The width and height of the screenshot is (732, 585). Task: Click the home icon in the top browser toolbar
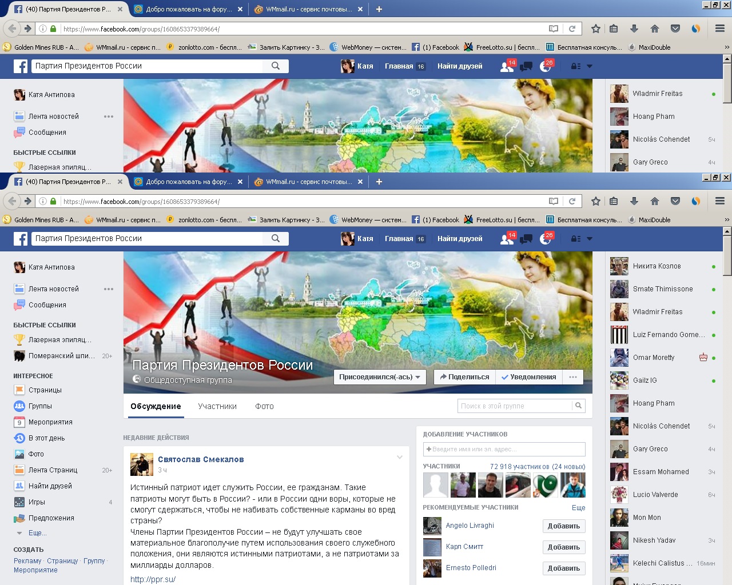click(x=655, y=29)
